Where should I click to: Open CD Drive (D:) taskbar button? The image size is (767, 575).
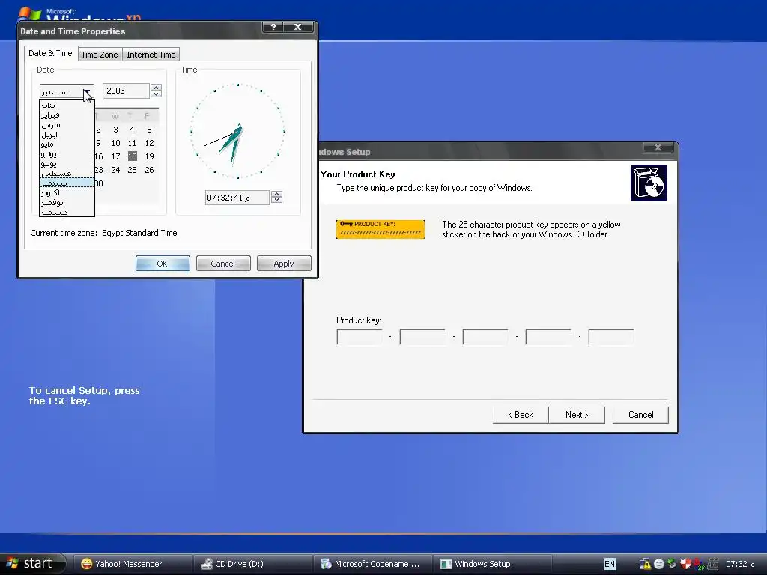pyautogui.click(x=252, y=564)
